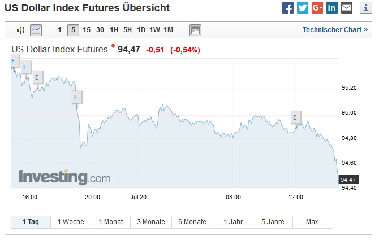The height and width of the screenshot is (245, 379).
Task: Select the Max. time range
Action: [312, 222]
